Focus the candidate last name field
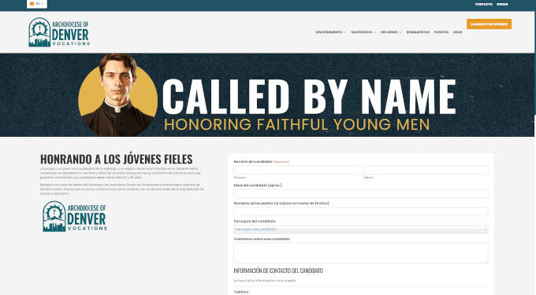The height and width of the screenshot is (295, 536). (x=426, y=170)
